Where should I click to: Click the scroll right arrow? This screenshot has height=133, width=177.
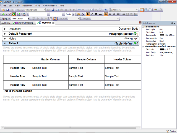[139, 127]
